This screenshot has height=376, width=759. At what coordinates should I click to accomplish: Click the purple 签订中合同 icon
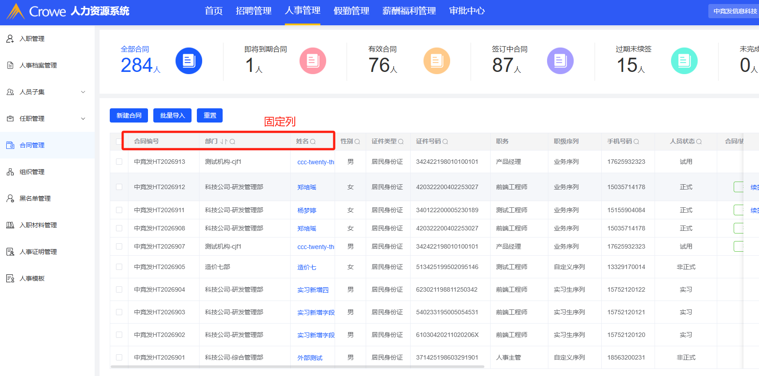click(560, 61)
